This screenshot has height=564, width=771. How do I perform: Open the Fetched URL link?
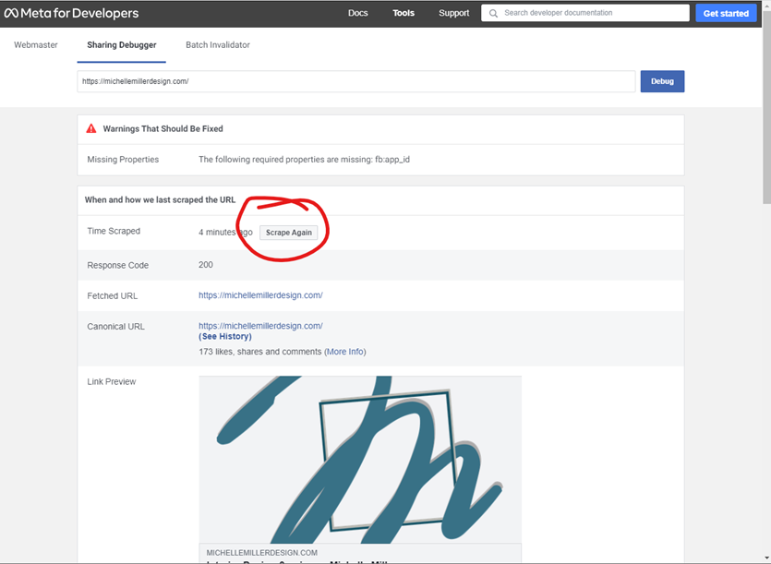(x=260, y=295)
